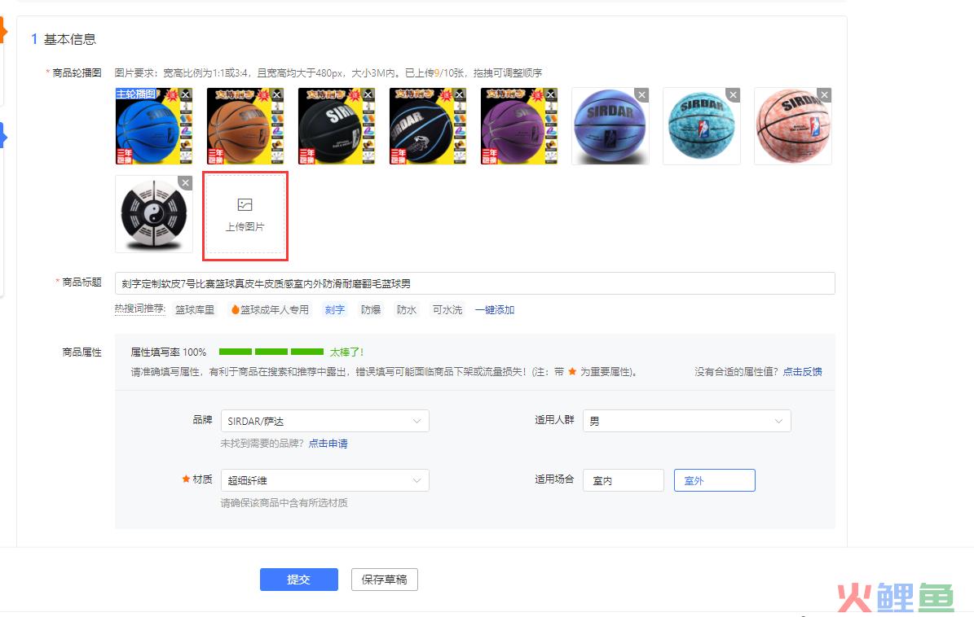The width and height of the screenshot is (974, 617).
Task: Click the 提交 submit button
Action: (x=299, y=580)
